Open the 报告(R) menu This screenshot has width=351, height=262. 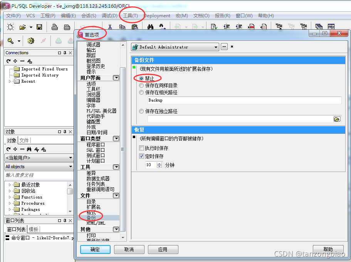[222, 16]
